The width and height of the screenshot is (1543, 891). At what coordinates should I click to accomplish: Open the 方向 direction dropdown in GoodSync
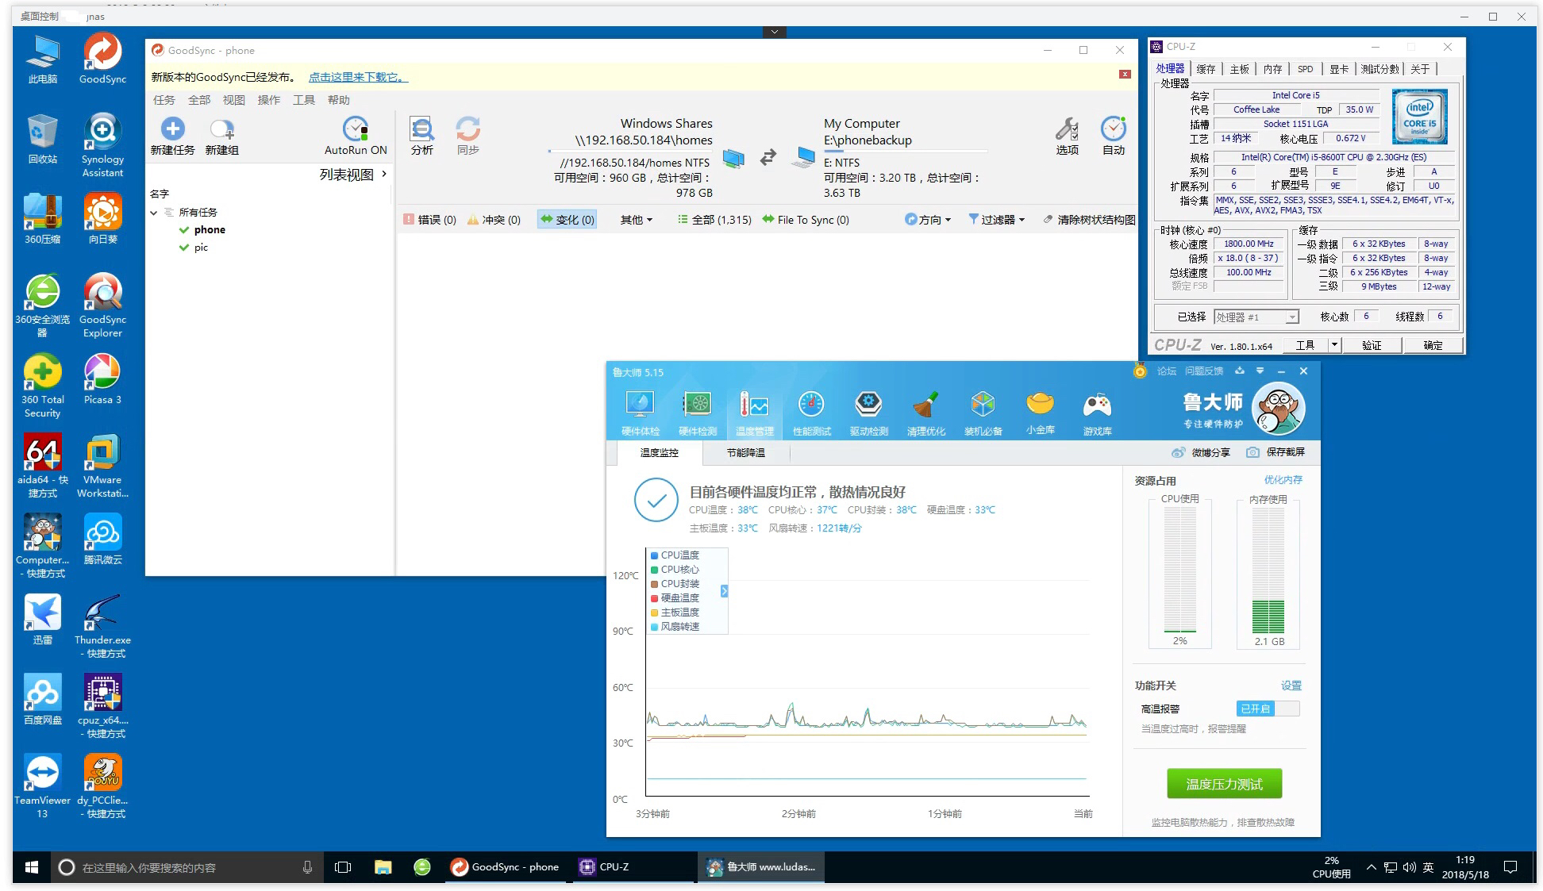928,220
